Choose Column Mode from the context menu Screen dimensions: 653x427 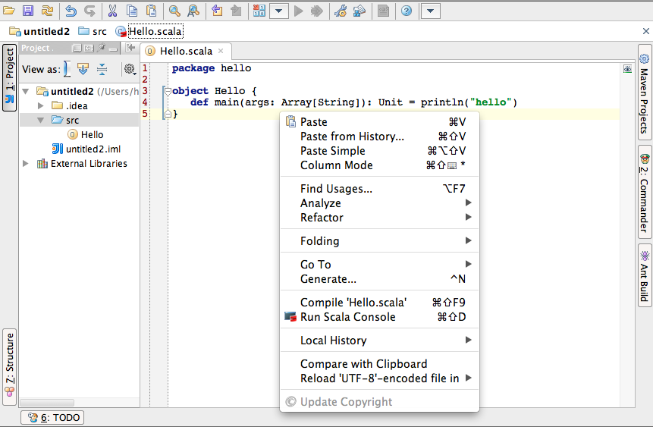[x=379, y=165]
